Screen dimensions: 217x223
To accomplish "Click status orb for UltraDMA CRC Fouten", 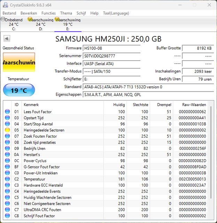I will tap(7, 209).
